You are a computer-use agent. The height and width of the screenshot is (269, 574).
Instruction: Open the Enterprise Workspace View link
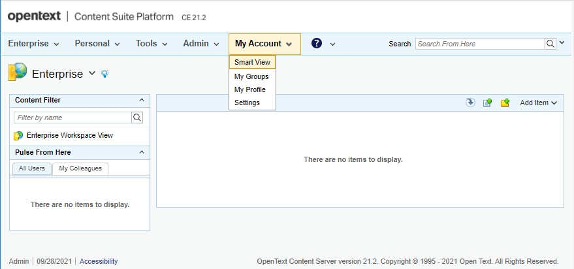[x=69, y=135]
